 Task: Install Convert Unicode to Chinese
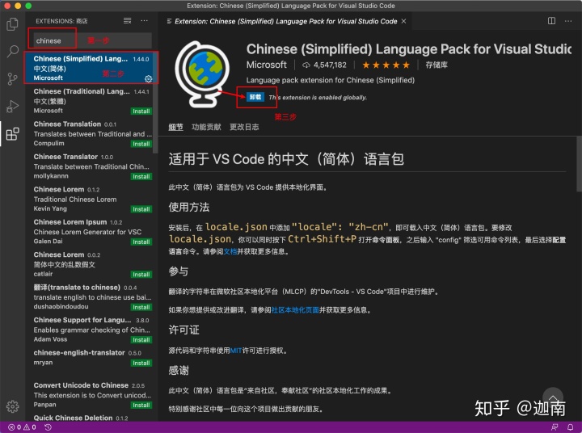pyautogui.click(x=141, y=405)
